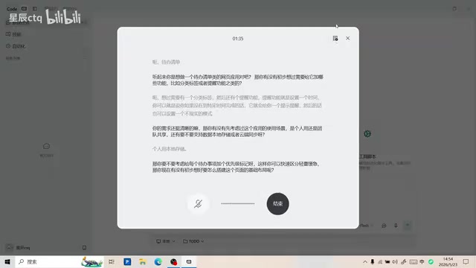Open the clock showing 14:54
The width and height of the screenshot is (476, 268).
(x=448, y=261)
